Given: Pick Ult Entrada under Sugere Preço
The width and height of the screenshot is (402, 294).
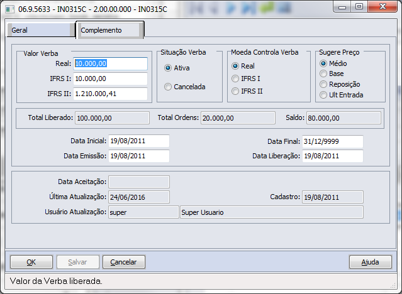Looking at the screenshot, I should click(342, 95).
